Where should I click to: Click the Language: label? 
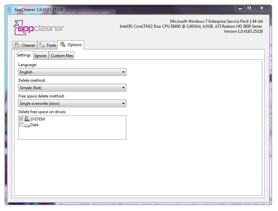tap(28, 65)
